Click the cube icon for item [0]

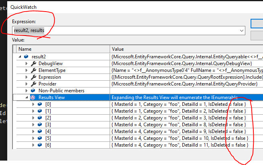click(40, 104)
